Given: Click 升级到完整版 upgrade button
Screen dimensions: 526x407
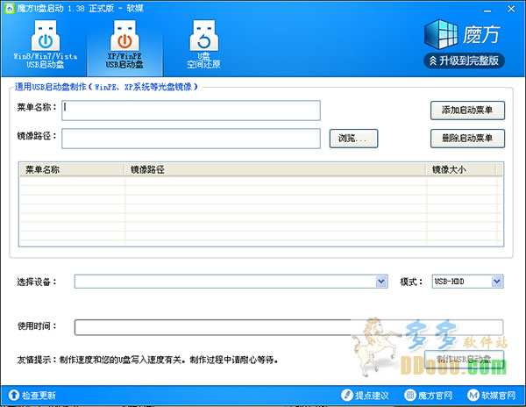Looking at the screenshot, I should coord(465,61).
